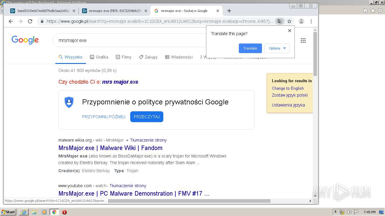Expand the translate Options dropdown
Image resolution: width=385 pixels, height=216 pixels.
click(277, 48)
